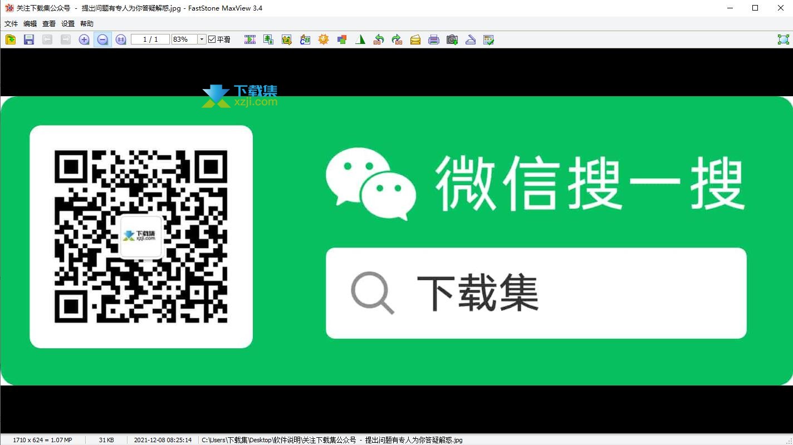
Task: Switch to full screen view
Action: click(783, 39)
